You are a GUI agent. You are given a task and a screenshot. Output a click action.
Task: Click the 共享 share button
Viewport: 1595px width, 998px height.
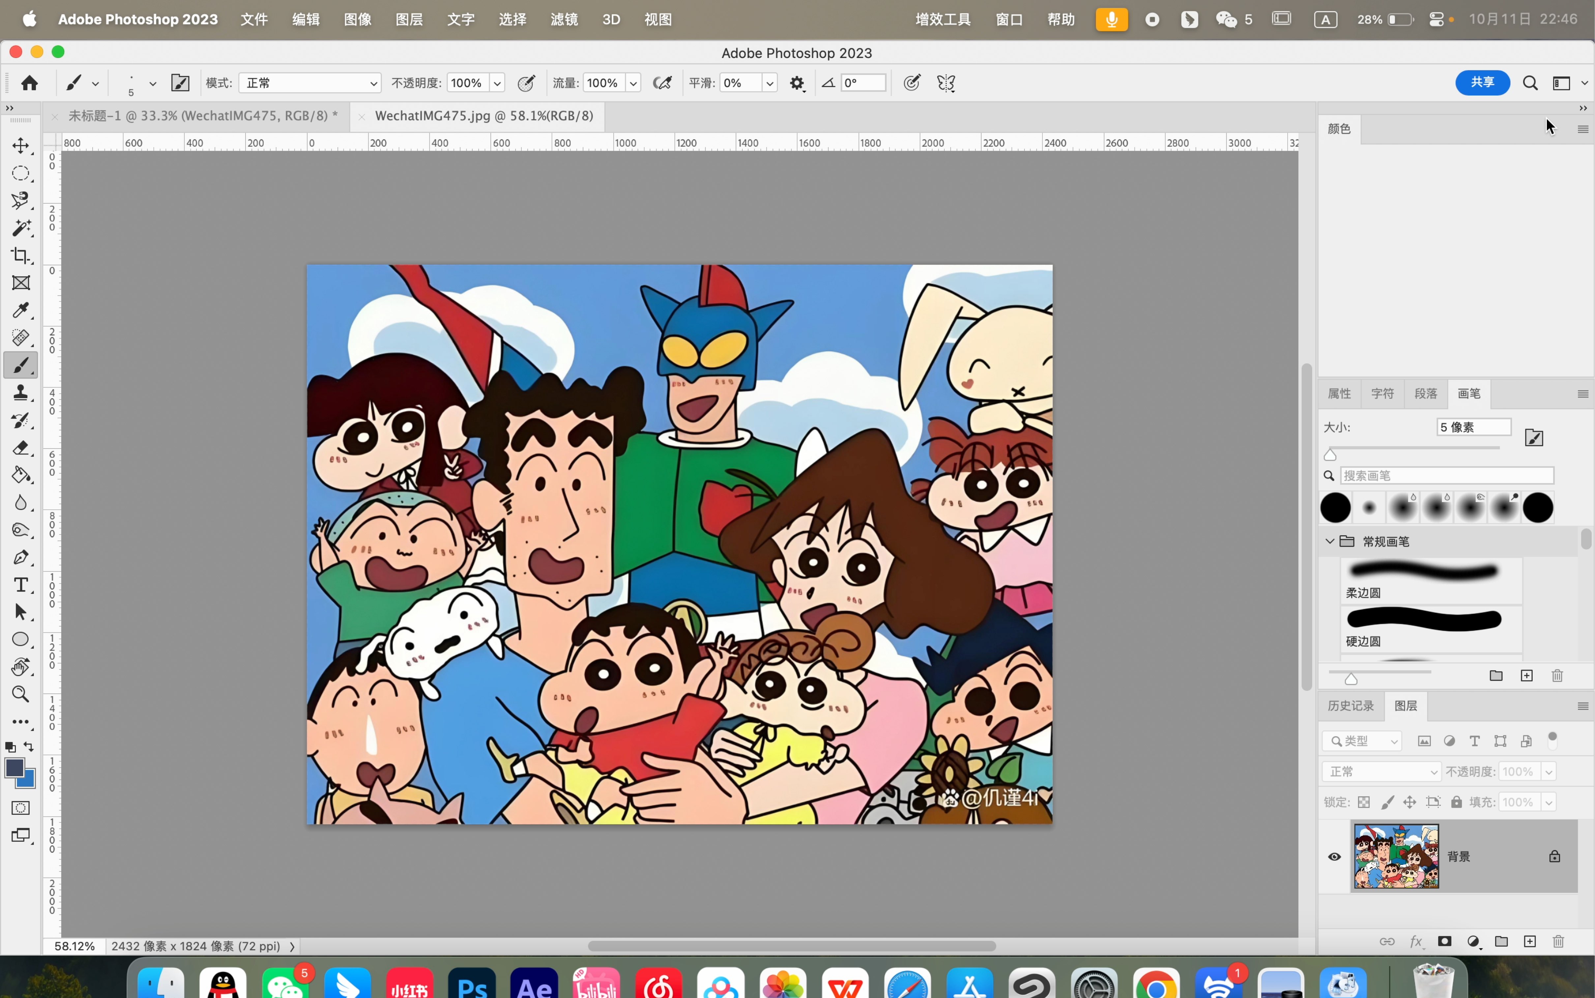tap(1482, 82)
